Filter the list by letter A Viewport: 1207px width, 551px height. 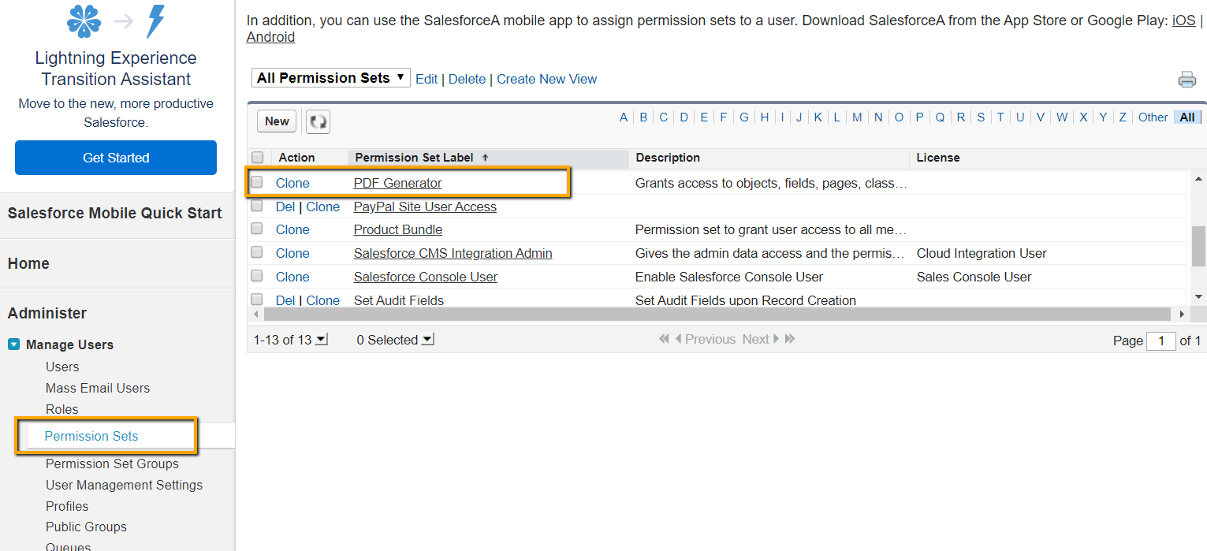[624, 117]
